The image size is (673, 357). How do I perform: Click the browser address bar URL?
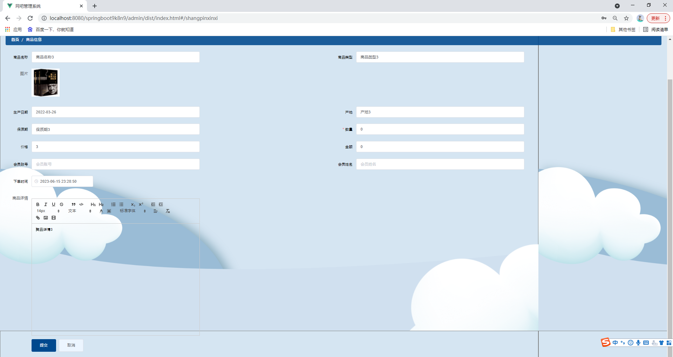[x=134, y=18]
